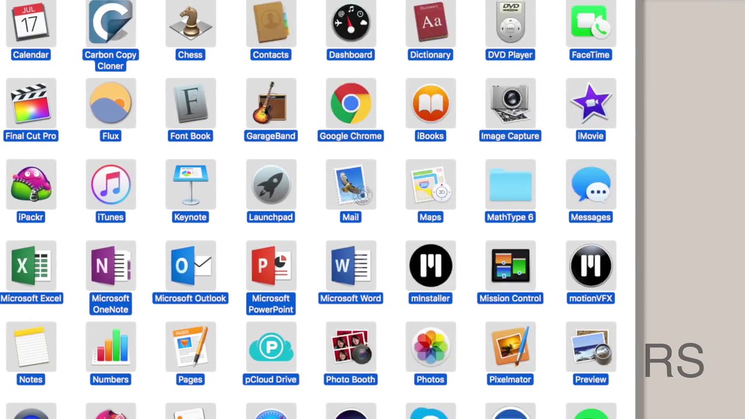Screen dimensions: 745x419
Task: Click the "Launchpad" name label
Action: coord(271,217)
